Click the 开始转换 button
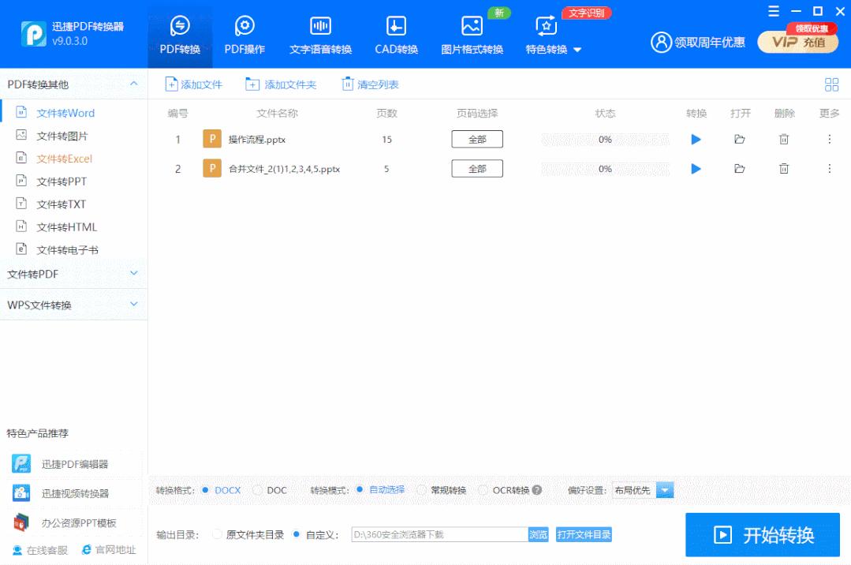 (762, 534)
